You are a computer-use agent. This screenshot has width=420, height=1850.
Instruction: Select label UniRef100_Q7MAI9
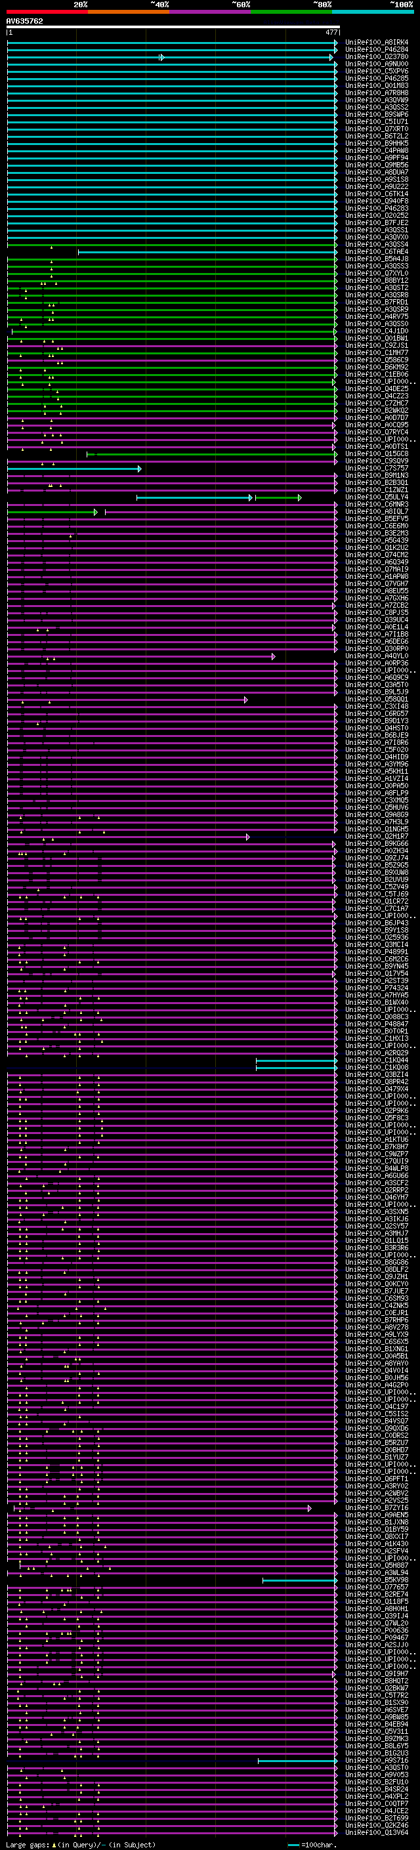pos(377,569)
